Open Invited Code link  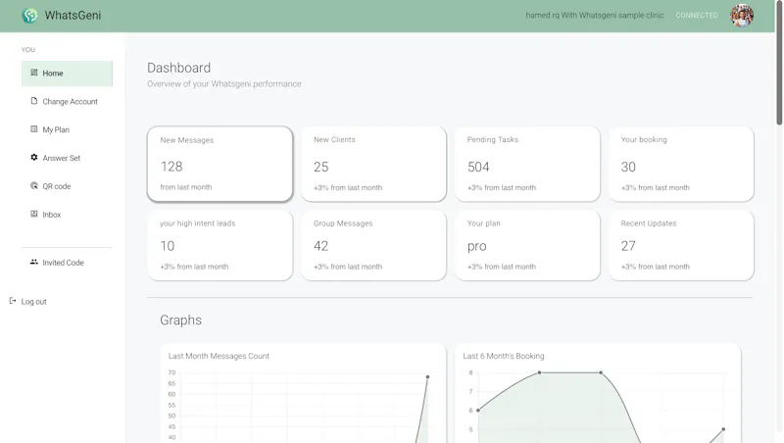click(x=67, y=263)
